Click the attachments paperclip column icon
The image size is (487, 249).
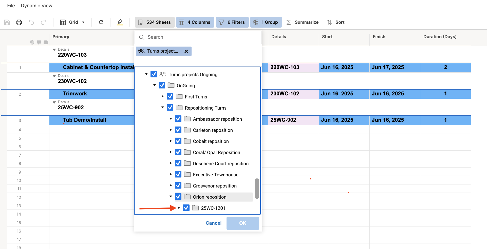(x=32, y=42)
